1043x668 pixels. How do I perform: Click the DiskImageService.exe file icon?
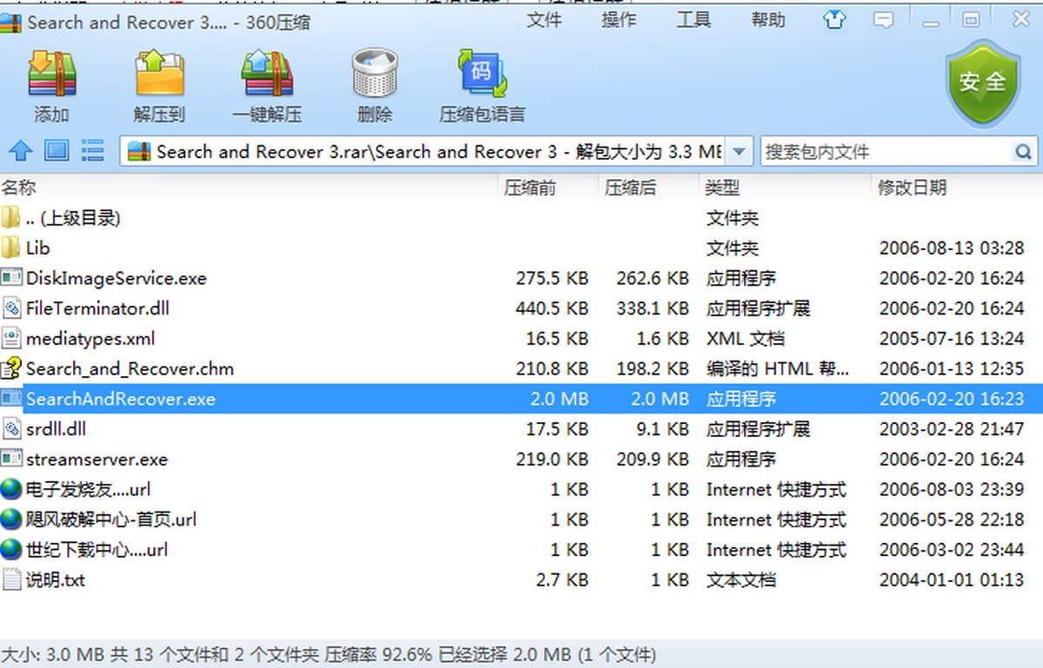pyautogui.click(x=10, y=278)
